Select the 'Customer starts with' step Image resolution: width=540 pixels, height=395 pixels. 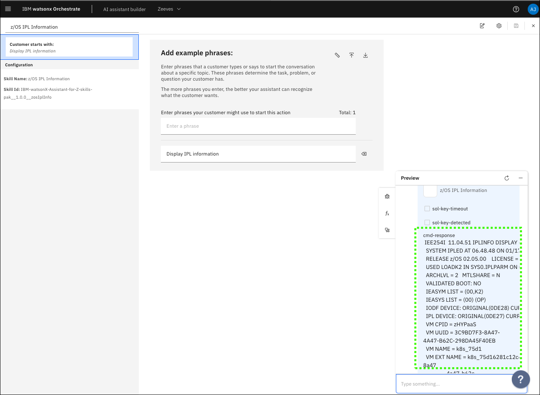point(69,47)
